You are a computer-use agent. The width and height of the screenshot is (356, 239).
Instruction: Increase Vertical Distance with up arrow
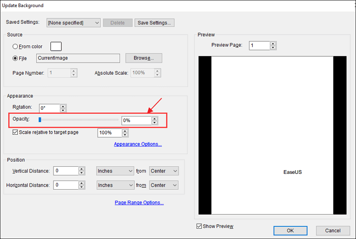pyautogui.click(x=81, y=169)
